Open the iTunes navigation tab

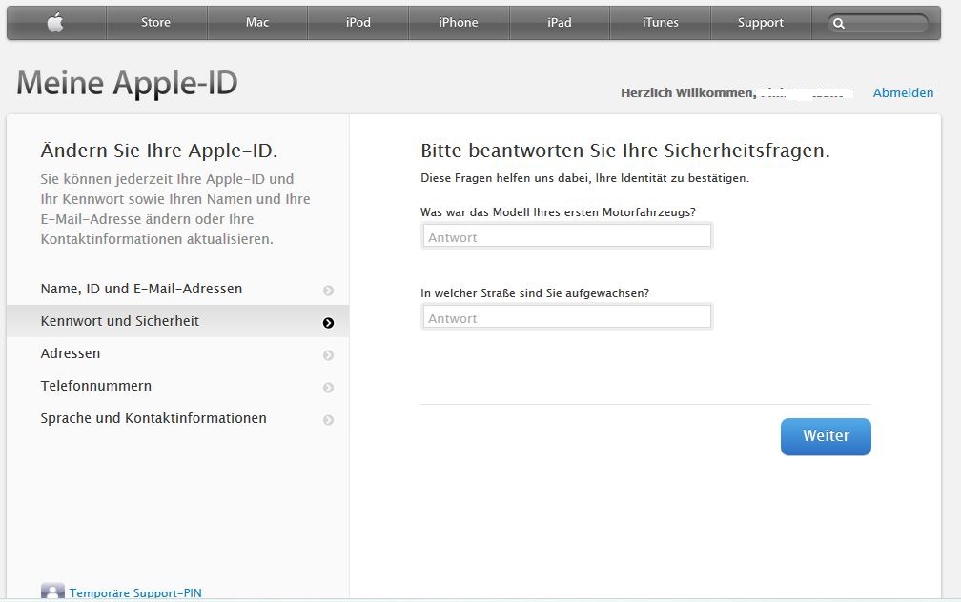(660, 23)
